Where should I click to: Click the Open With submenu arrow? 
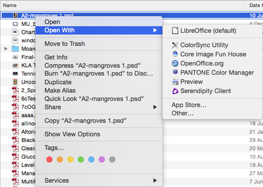pyautogui.click(x=155, y=30)
